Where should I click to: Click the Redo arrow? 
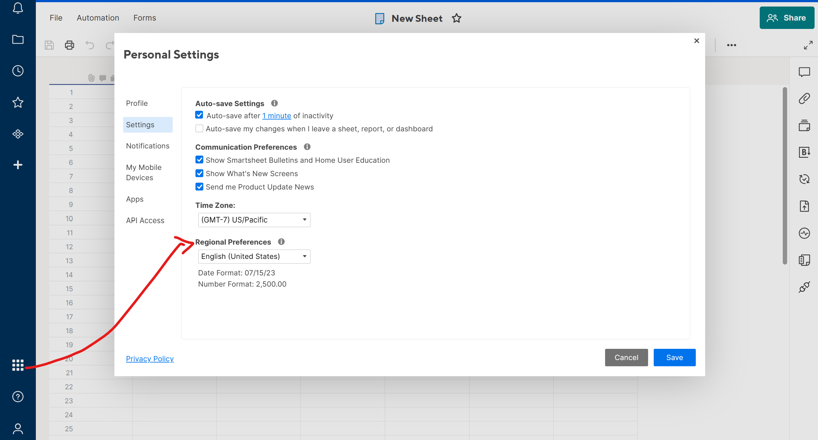pyautogui.click(x=109, y=45)
